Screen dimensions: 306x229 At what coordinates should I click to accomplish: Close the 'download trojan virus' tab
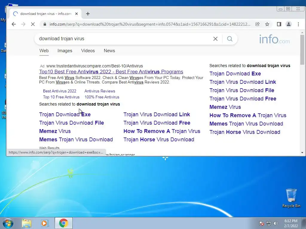76,14
